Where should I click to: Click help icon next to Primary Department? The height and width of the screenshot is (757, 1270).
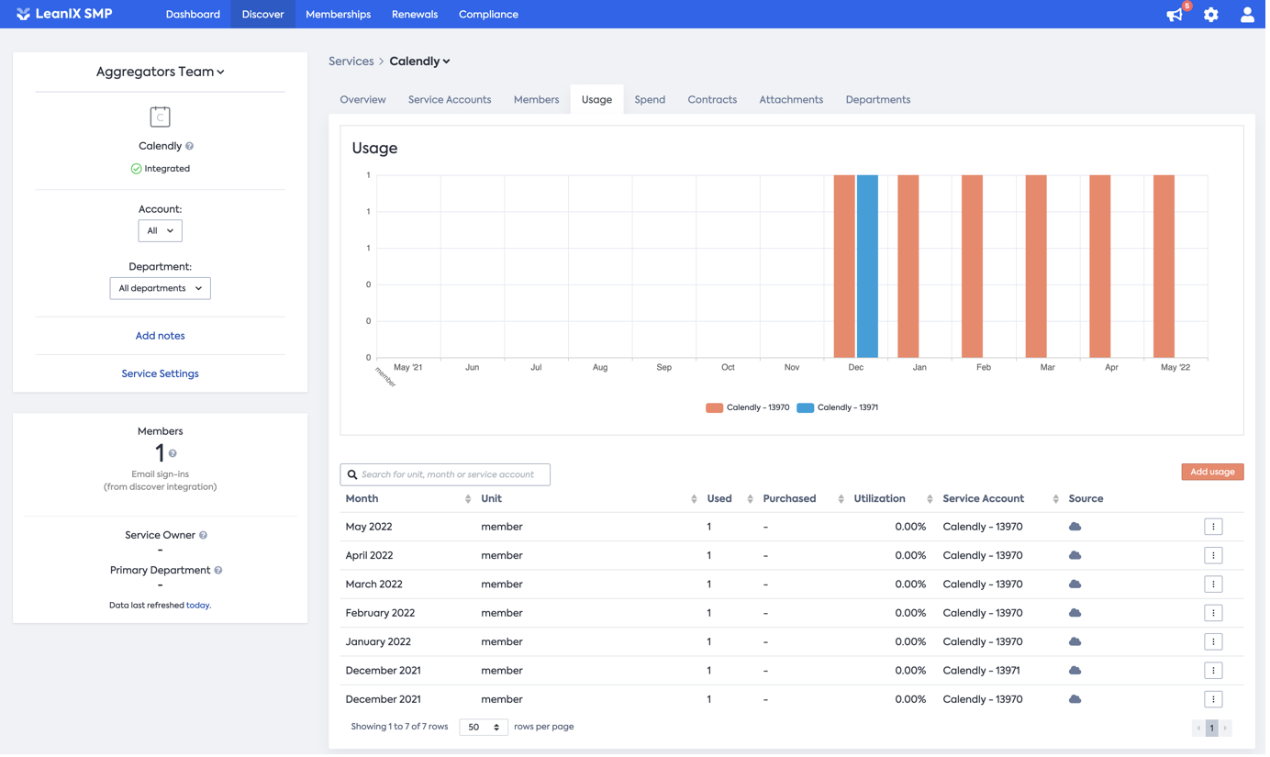click(219, 573)
